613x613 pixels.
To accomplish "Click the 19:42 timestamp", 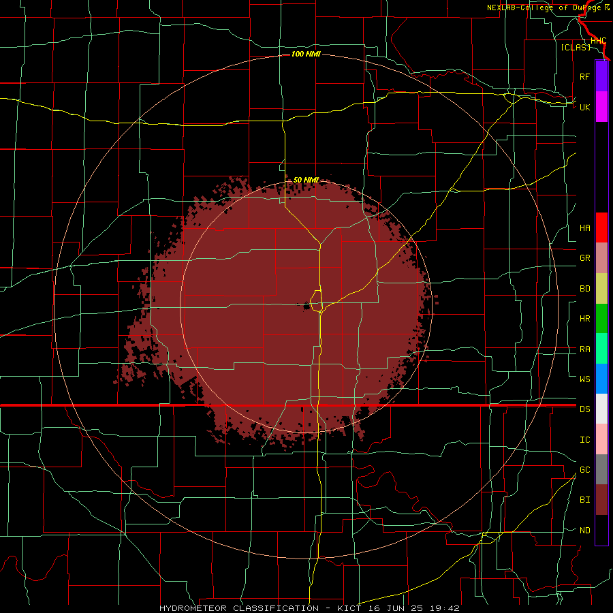I will 445,608.
